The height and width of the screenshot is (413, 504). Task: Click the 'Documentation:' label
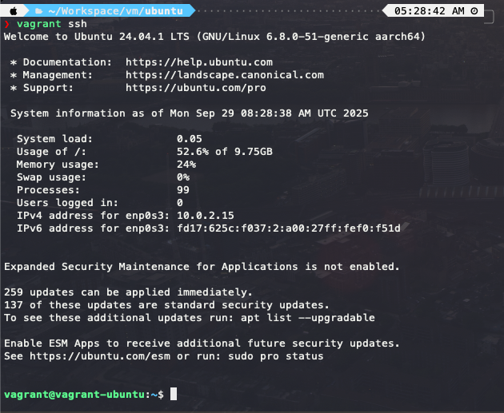click(x=67, y=62)
